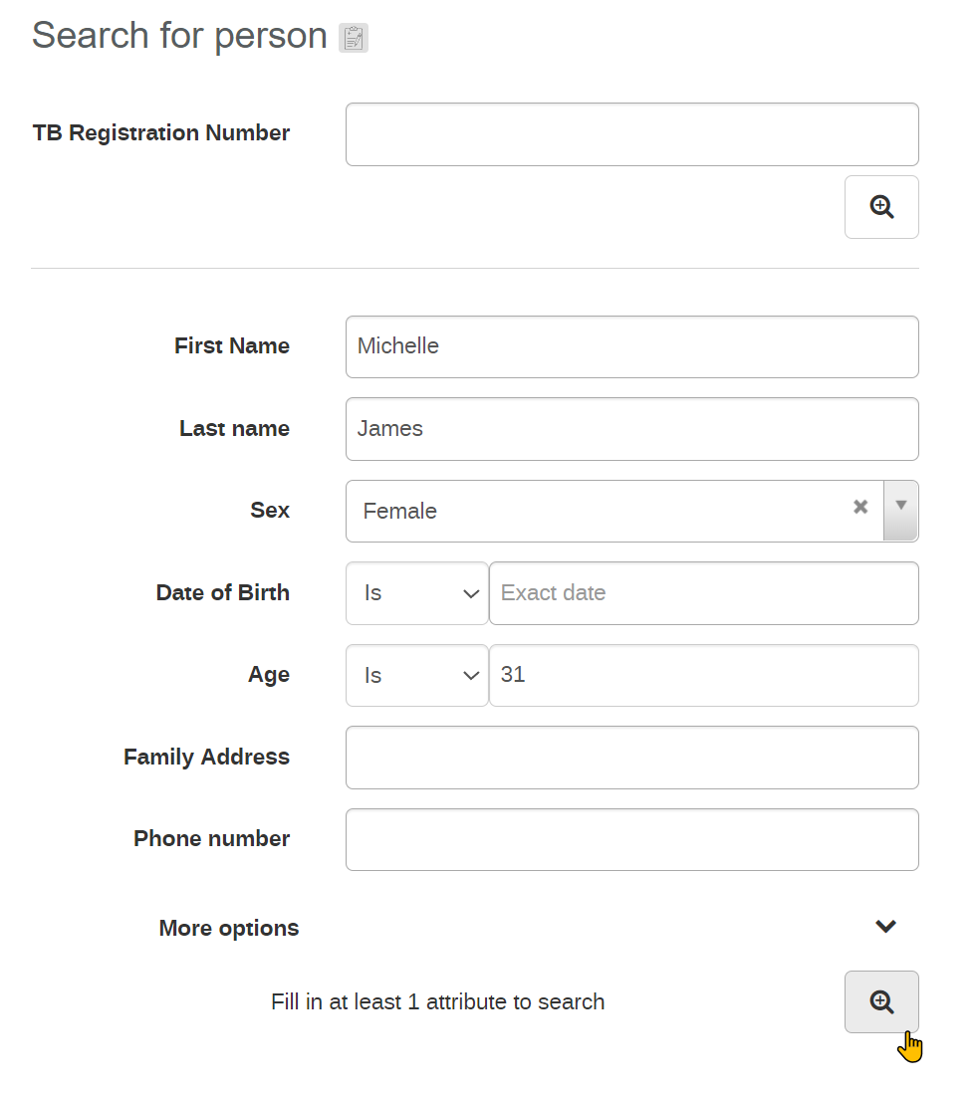The height and width of the screenshot is (1094, 976).
Task: Expand More options with the chevron
Action: 885,927
